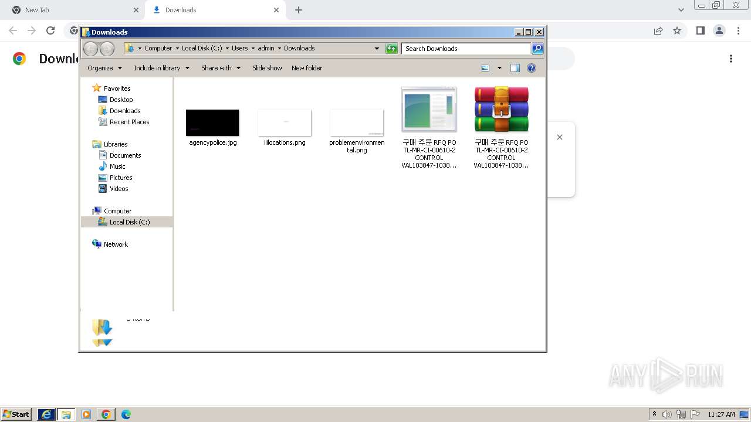The height and width of the screenshot is (422, 751).
Task: Open Windows Media Player taskbar icon
Action: (x=86, y=414)
